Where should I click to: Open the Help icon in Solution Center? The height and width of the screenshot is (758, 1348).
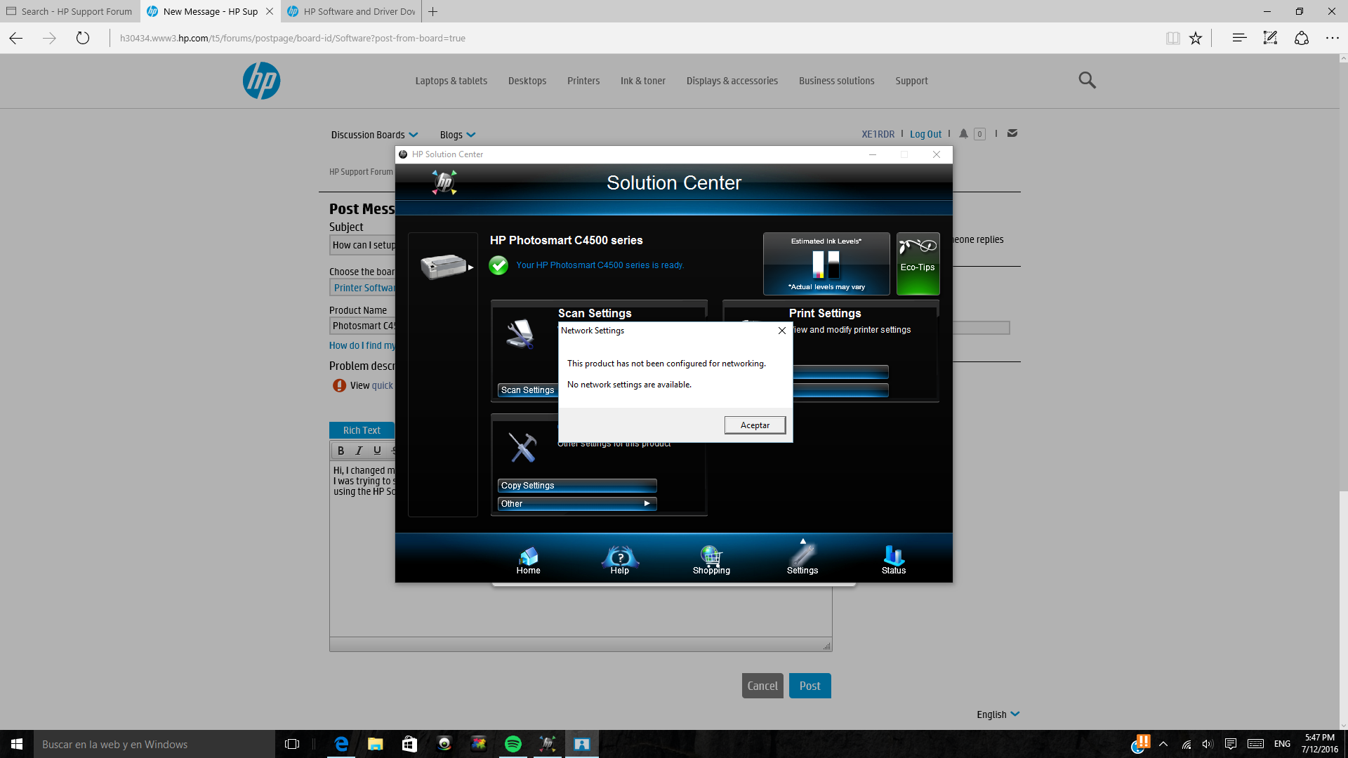click(619, 559)
